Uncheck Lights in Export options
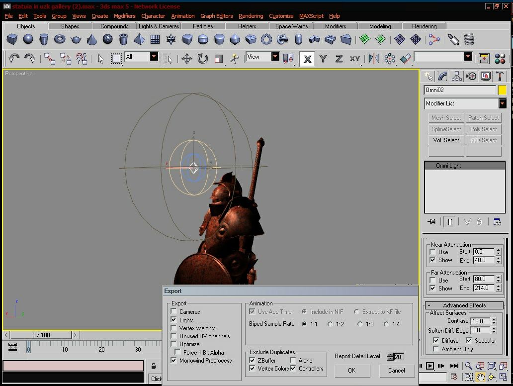Screen dimensions: 513x386 (173, 319)
